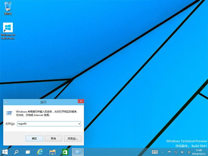Switch input language indicator 英
Image resolution: width=208 pixels, height=156 pixels.
click(x=189, y=152)
